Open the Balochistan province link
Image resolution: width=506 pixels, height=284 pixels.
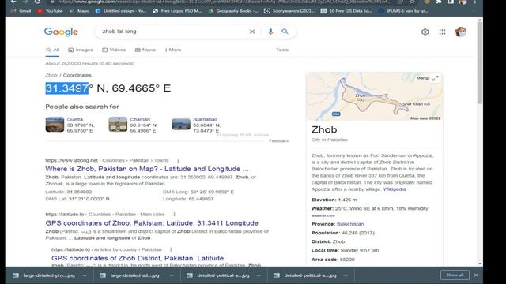click(350, 224)
